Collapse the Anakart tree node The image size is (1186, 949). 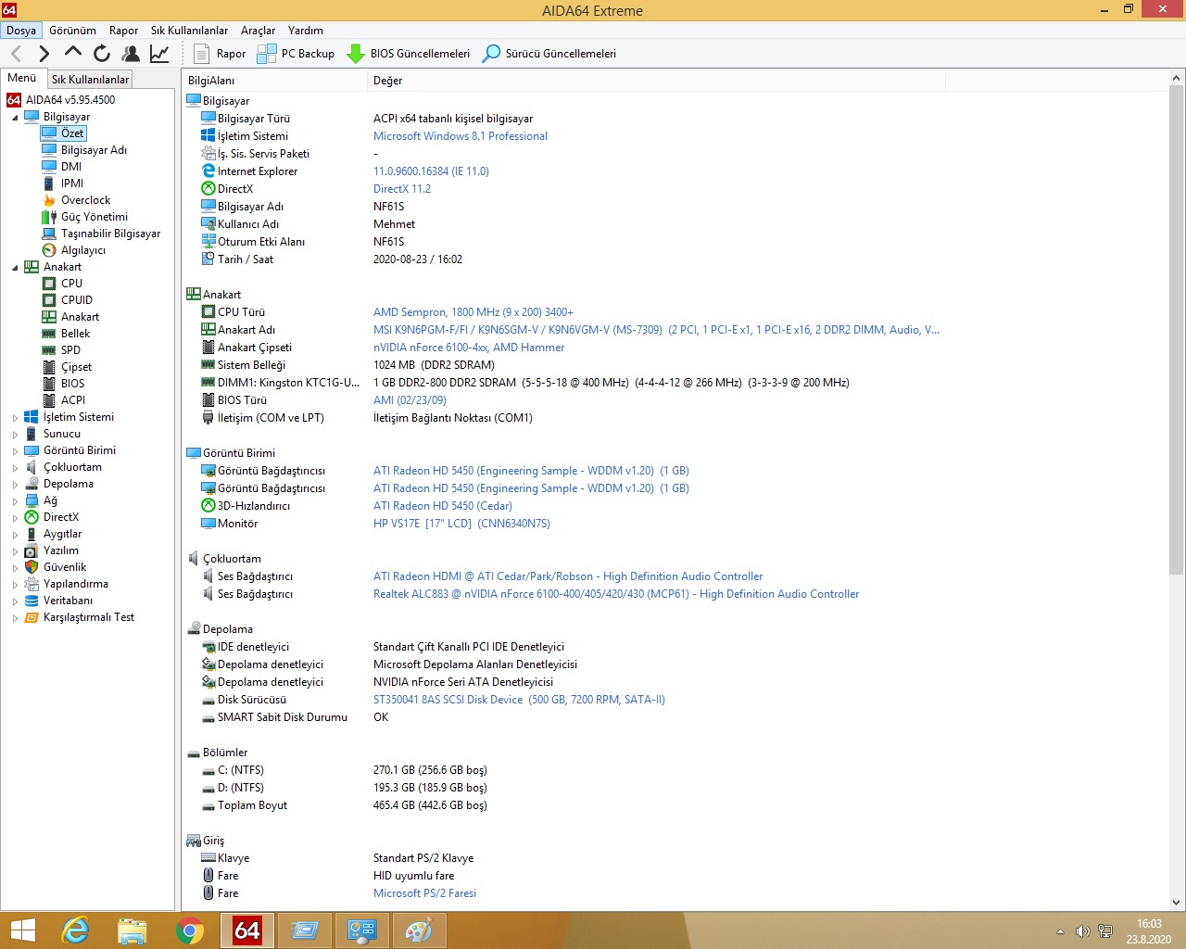15,268
